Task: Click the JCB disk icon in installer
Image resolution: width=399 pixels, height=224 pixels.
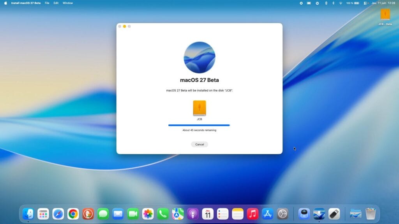Action: [199, 108]
